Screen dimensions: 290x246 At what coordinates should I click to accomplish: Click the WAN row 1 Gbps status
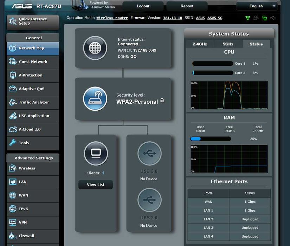coord(250,202)
